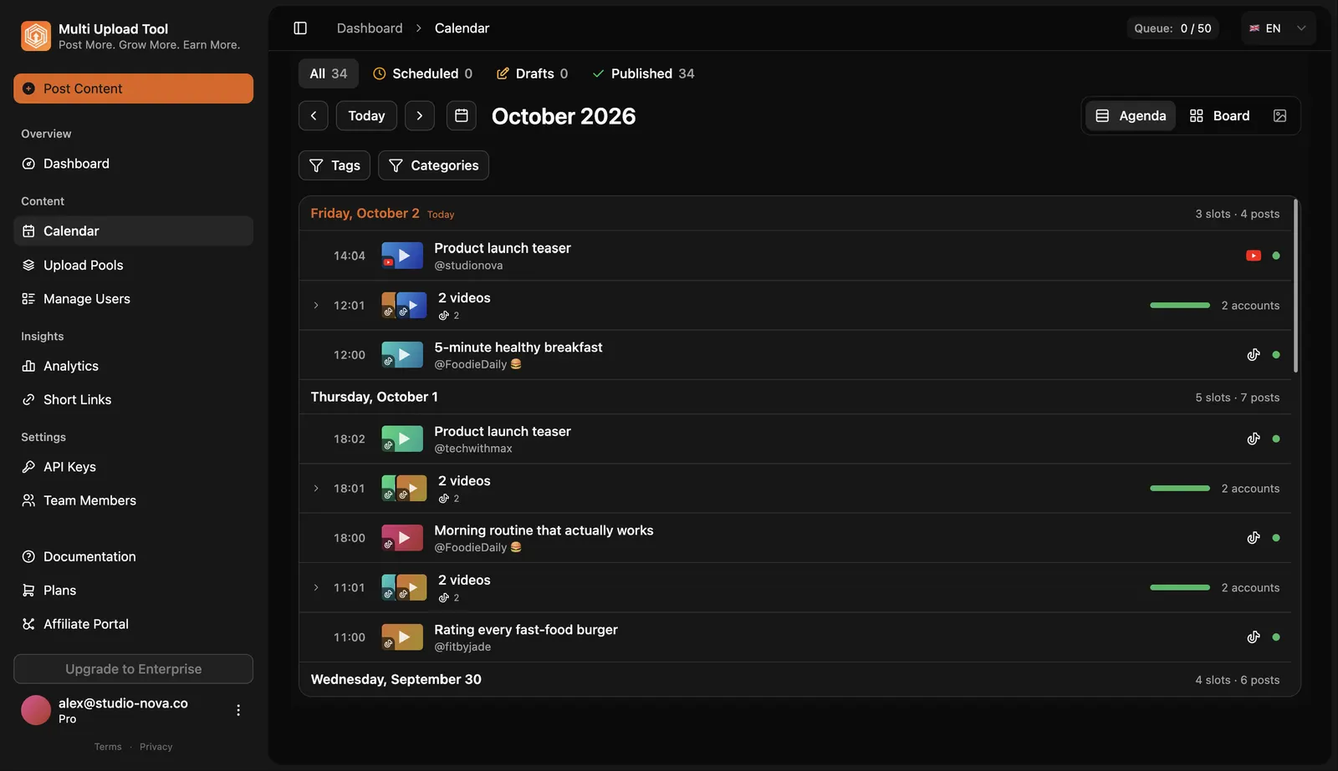Click the Manage Users icon
The width and height of the screenshot is (1338, 771).
tap(28, 299)
